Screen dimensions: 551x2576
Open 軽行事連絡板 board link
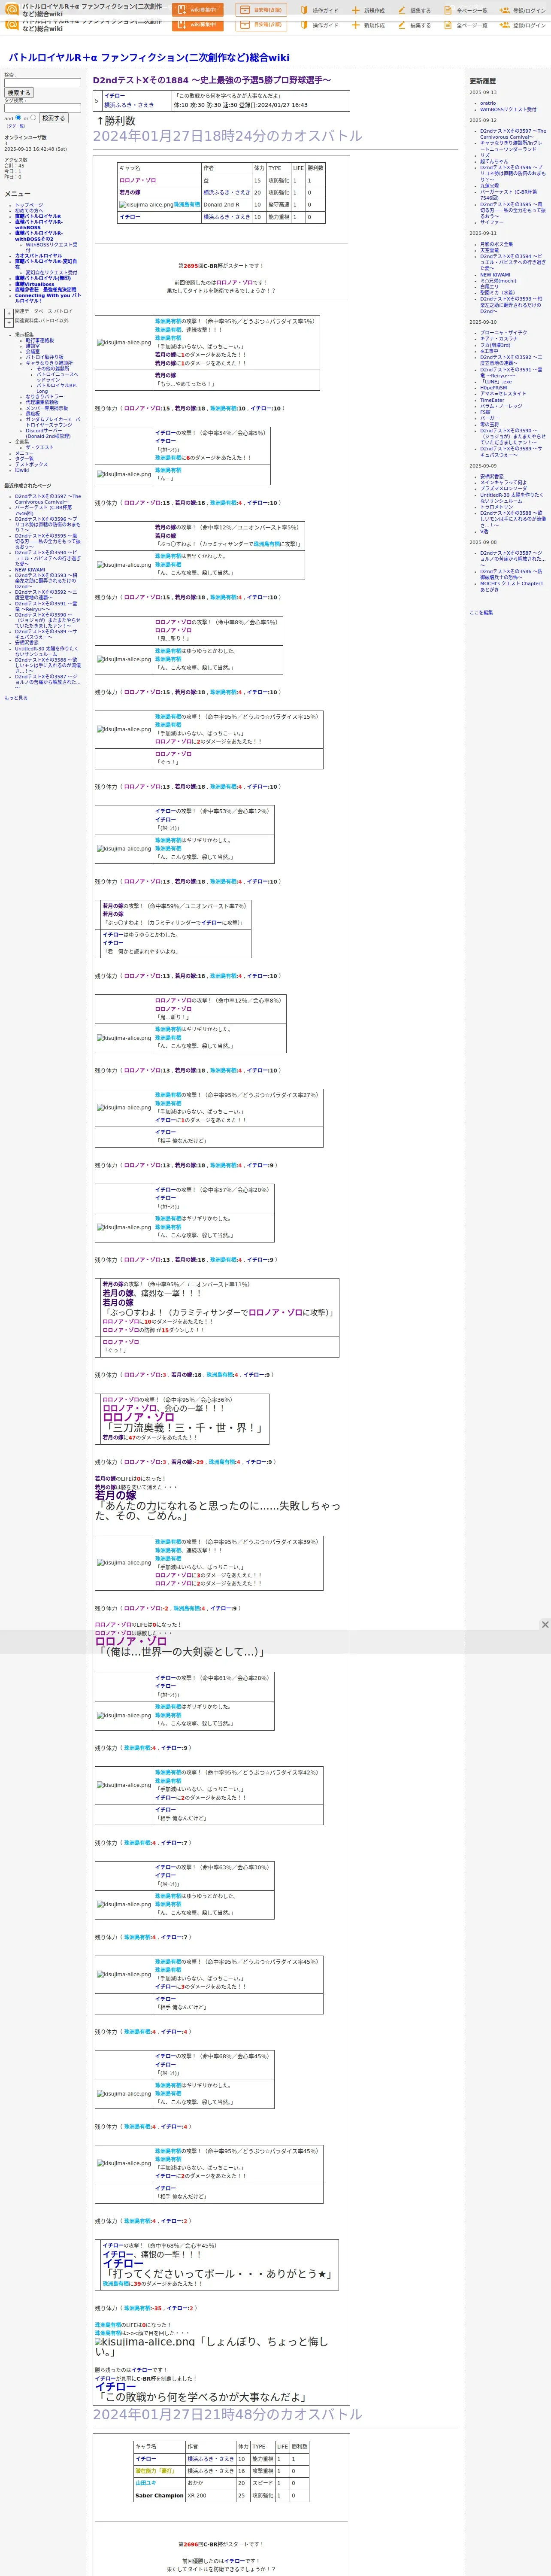point(40,340)
